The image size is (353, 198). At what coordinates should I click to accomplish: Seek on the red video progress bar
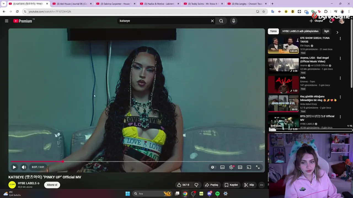pos(137,161)
